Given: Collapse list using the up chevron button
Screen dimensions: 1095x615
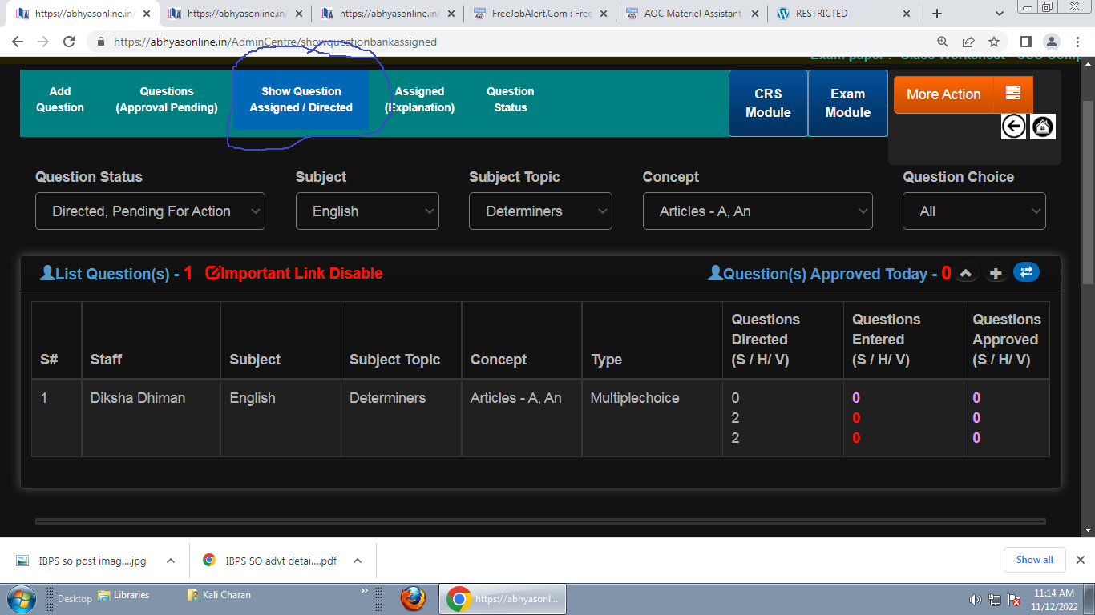Looking at the screenshot, I should 967,274.
